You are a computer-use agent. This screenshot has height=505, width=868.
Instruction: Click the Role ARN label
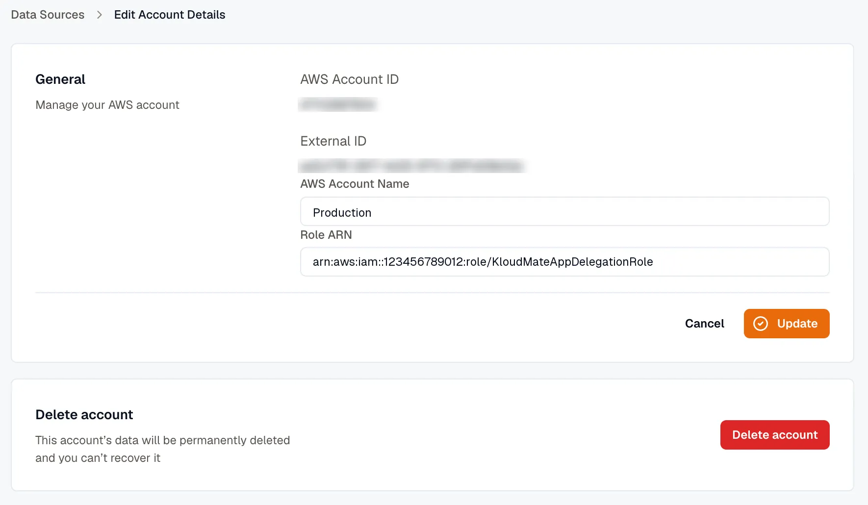point(326,235)
